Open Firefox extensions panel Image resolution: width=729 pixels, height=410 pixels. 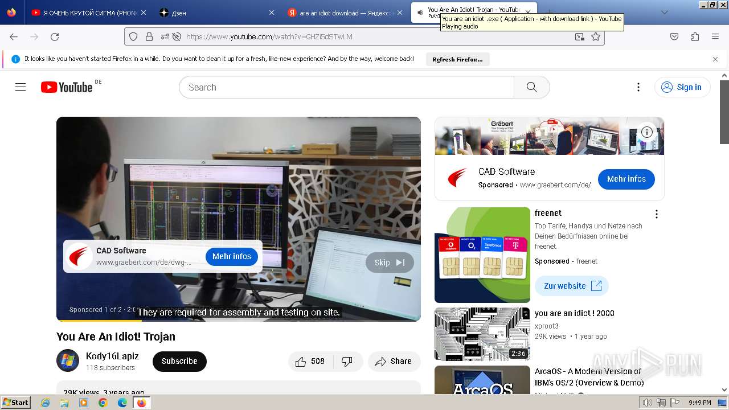click(x=695, y=36)
